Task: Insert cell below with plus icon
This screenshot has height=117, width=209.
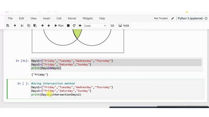Action: click(x=15, y=26)
